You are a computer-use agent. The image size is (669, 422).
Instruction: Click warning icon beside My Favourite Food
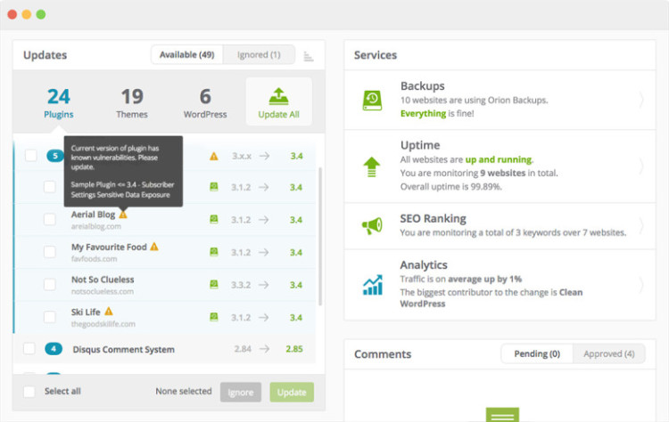coord(154,247)
